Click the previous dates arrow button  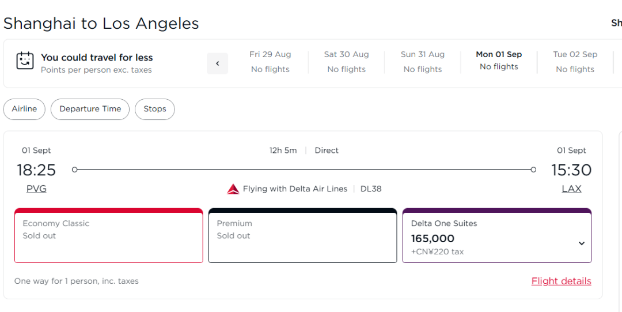[x=217, y=63]
